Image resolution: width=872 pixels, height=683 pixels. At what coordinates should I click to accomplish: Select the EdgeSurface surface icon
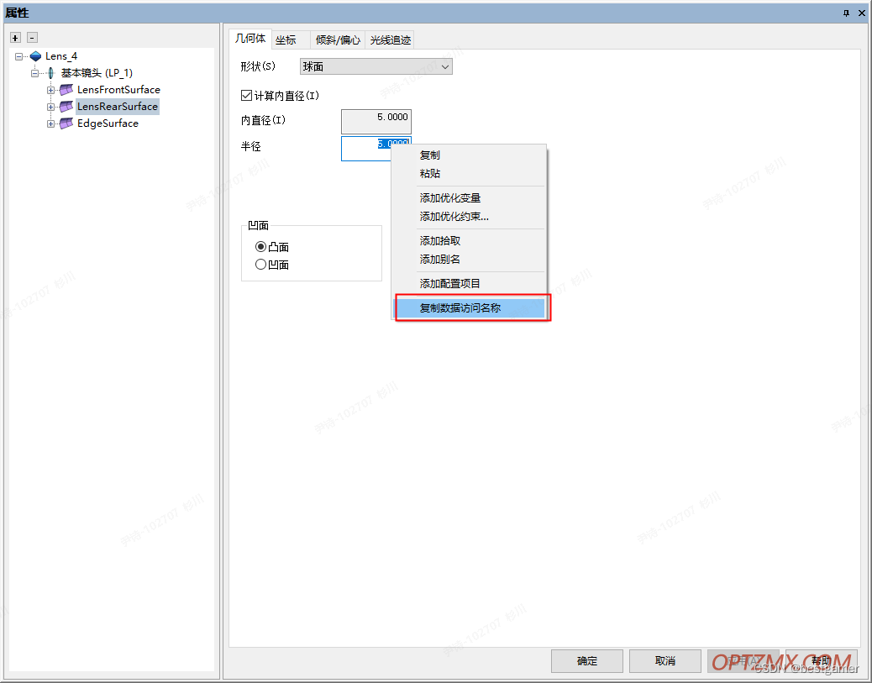[66, 123]
